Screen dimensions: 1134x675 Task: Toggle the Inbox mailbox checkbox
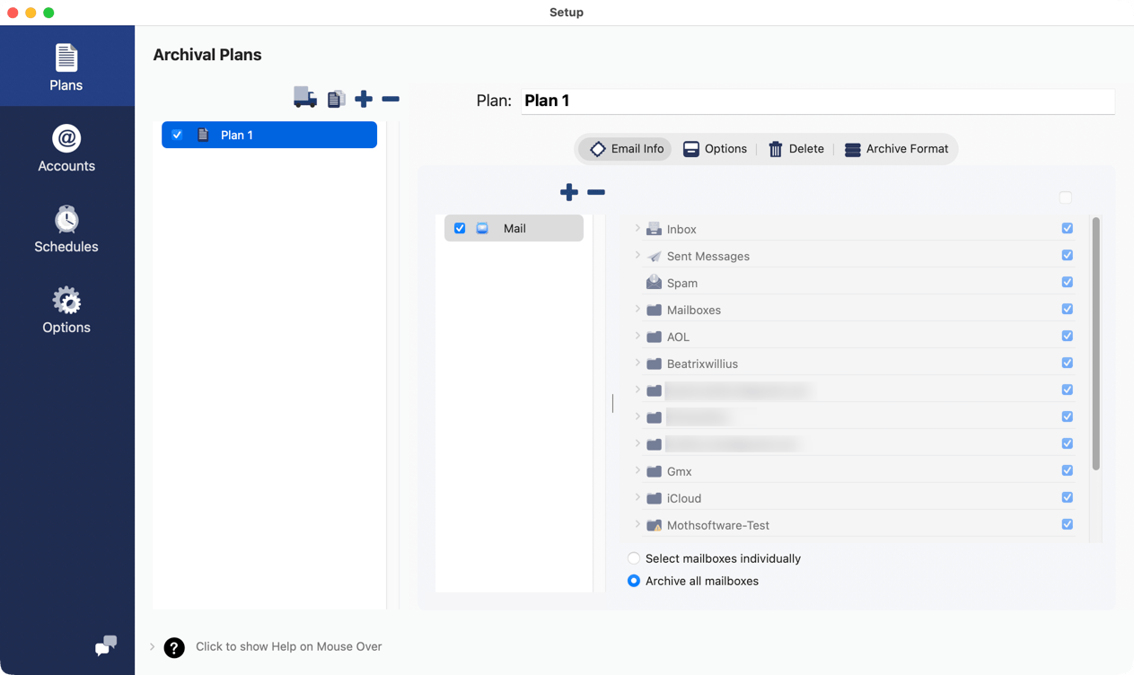tap(1067, 229)
